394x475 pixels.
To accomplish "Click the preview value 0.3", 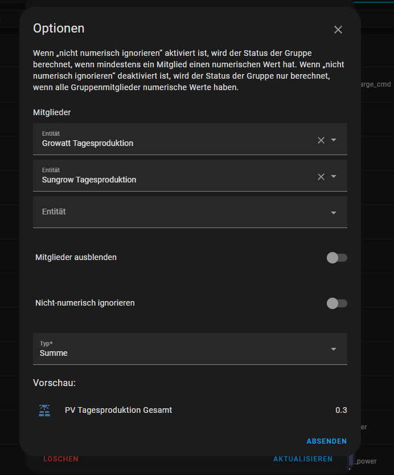I will coord(342,410).
